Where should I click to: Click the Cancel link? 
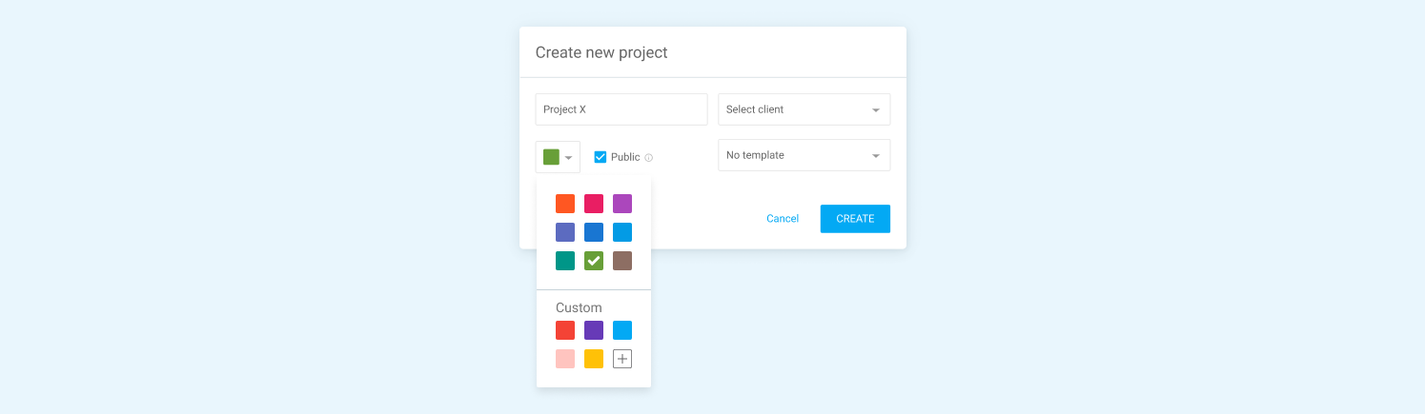(783, 219)
